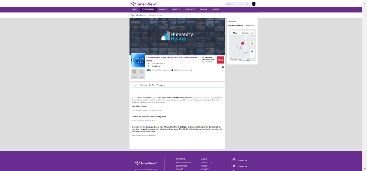Click the location marker icon beside United States
The width and height of the screenshot is (367, 171).
(x=149, y=66)
